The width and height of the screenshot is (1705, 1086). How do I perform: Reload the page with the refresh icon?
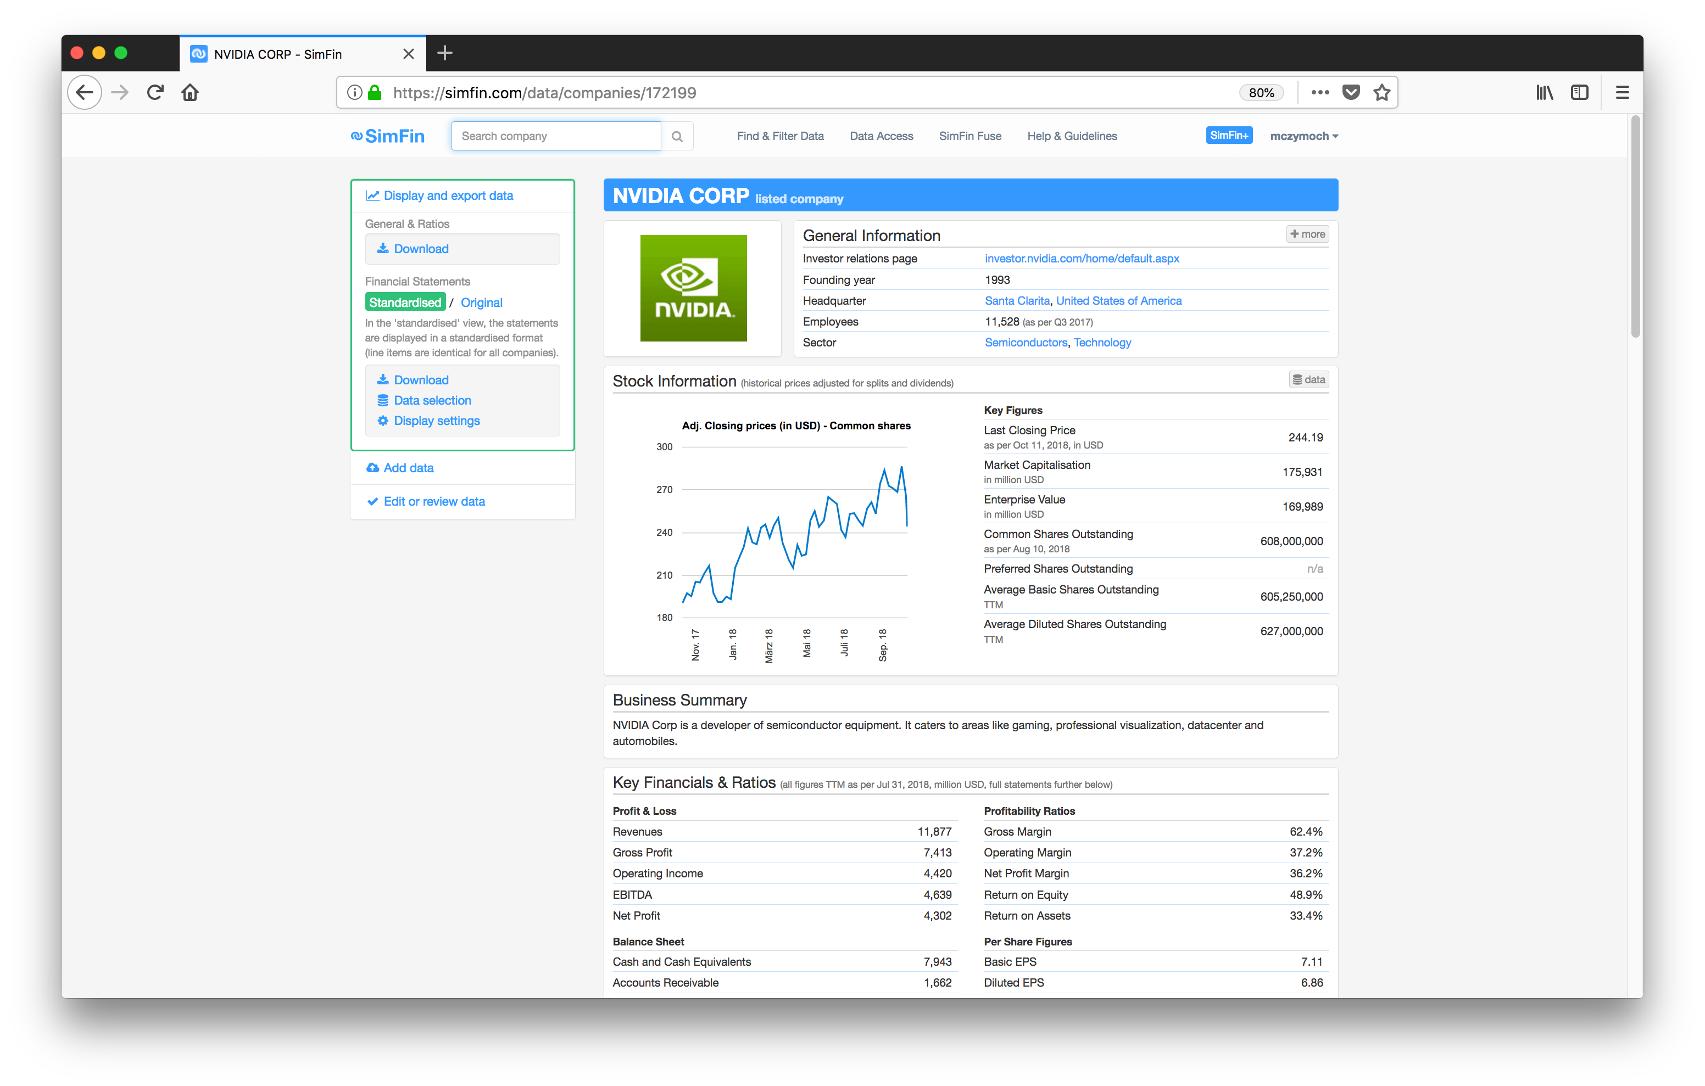(x=155, y=93)
